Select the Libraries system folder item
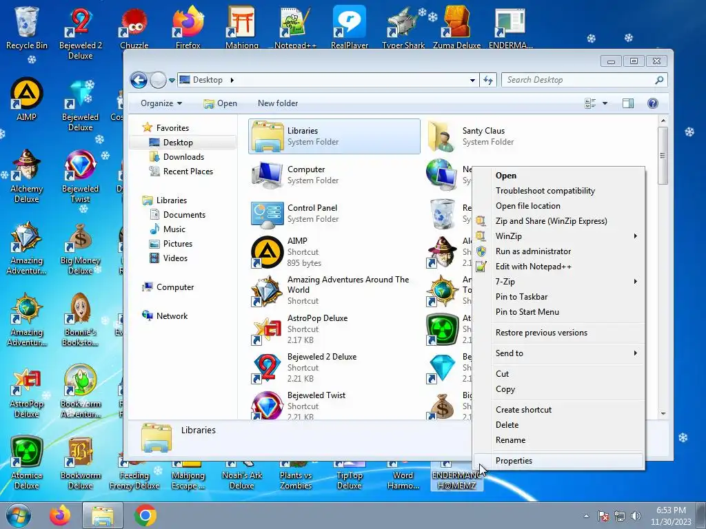This screenshot has width=706, height=529. [334, 136]
